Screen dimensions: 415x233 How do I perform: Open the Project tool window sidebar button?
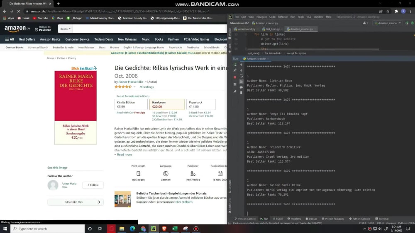[230, 34]
